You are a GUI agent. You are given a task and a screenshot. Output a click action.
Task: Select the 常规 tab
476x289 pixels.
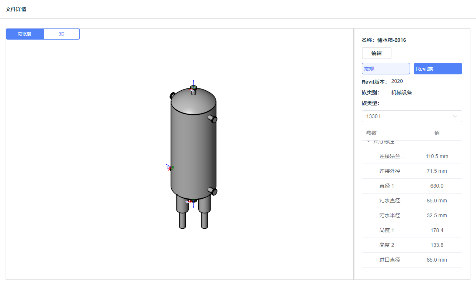point(386,69)
